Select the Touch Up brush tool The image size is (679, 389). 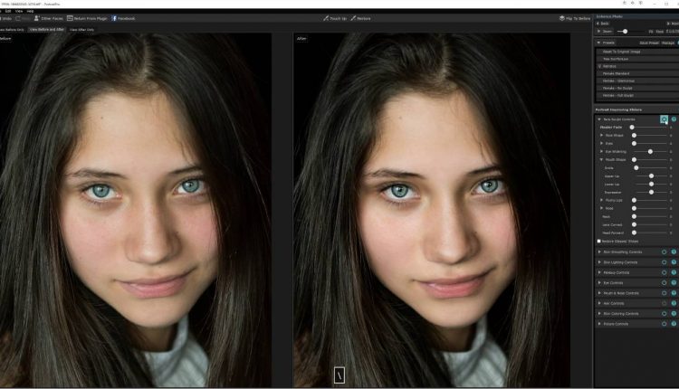pyautogui.click(x=335, y=19)
